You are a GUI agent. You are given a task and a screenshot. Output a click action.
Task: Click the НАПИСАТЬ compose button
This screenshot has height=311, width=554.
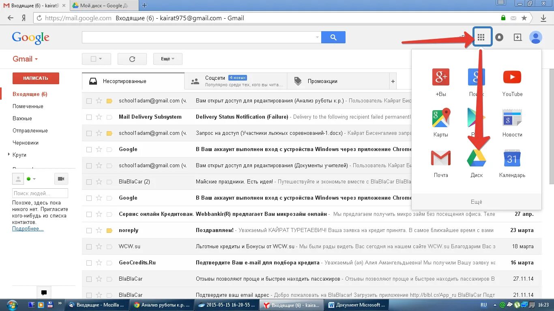click(36, 78)
